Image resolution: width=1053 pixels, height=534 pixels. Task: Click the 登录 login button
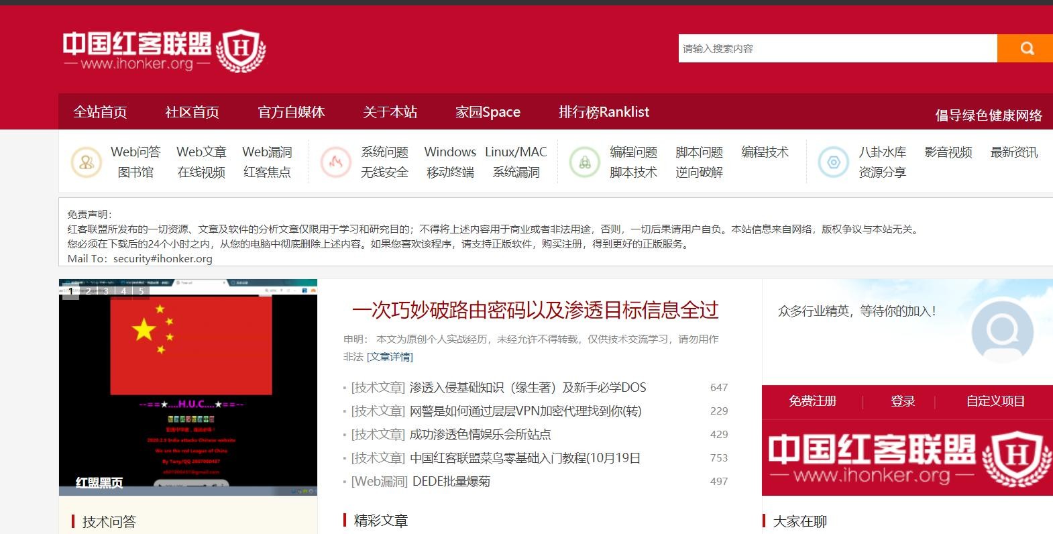pyautogui.click(x=903, y=401)
